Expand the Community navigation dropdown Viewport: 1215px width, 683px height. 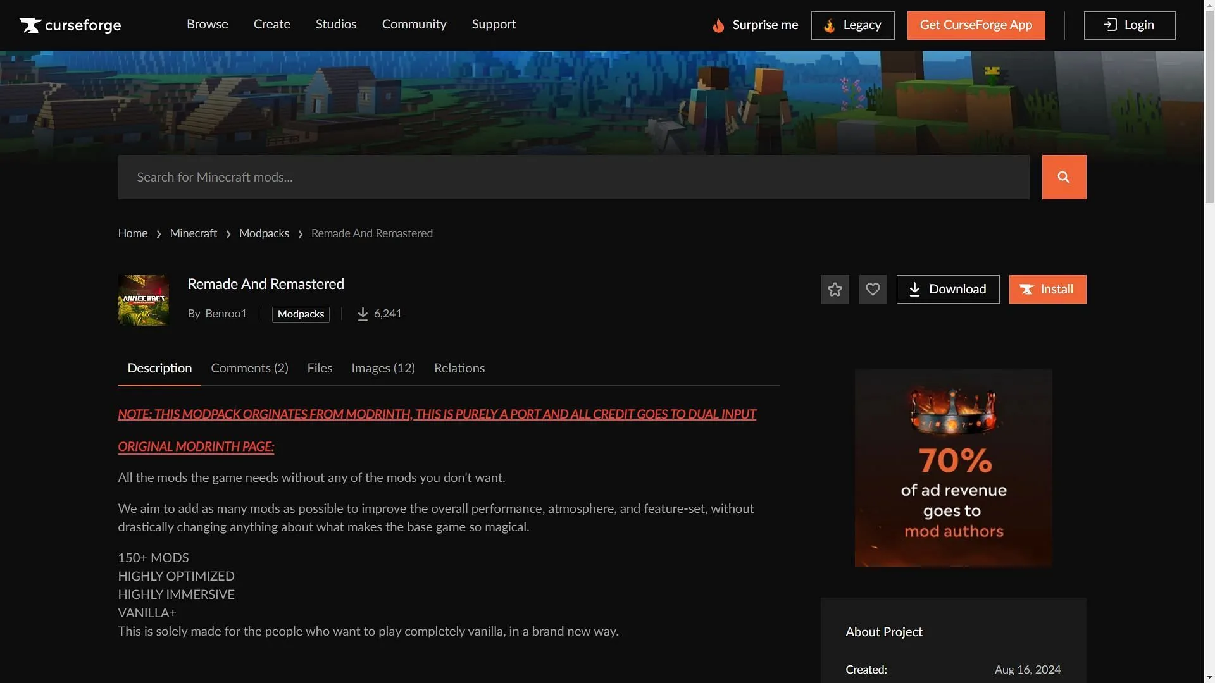click(414, 25)
